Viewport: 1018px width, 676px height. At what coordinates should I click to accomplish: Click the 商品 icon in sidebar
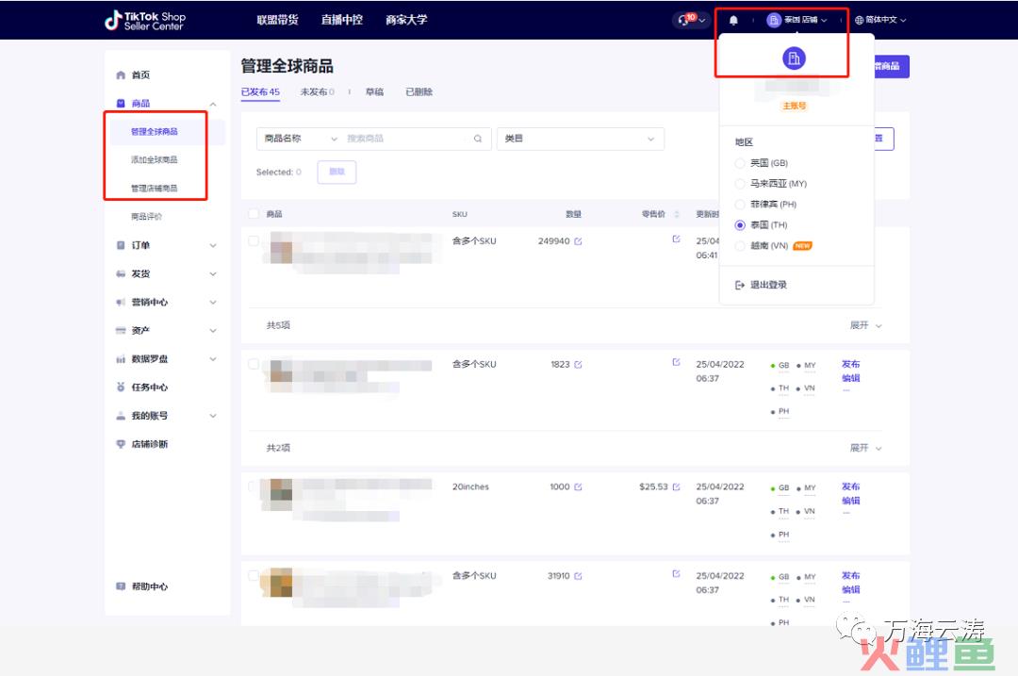tap(120, 104)
